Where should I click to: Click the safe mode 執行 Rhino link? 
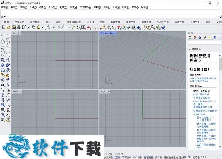203,80
